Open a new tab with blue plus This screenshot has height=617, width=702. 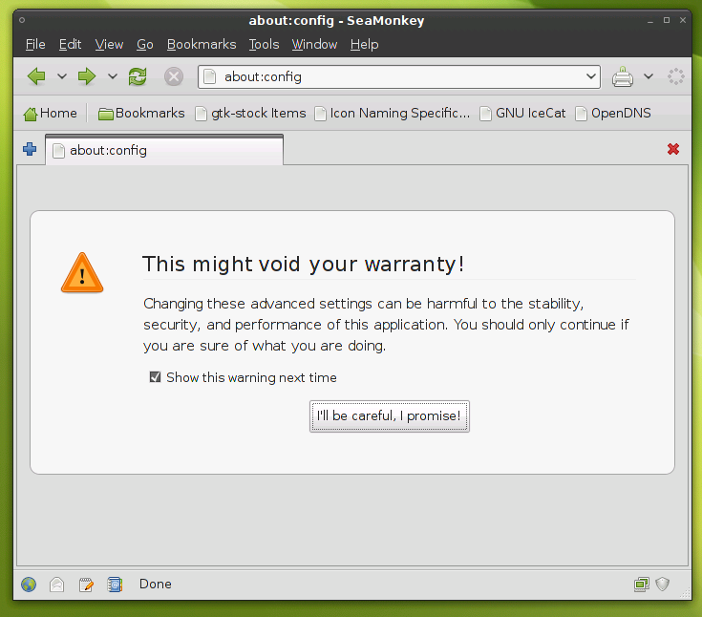[x=30, y=149]
